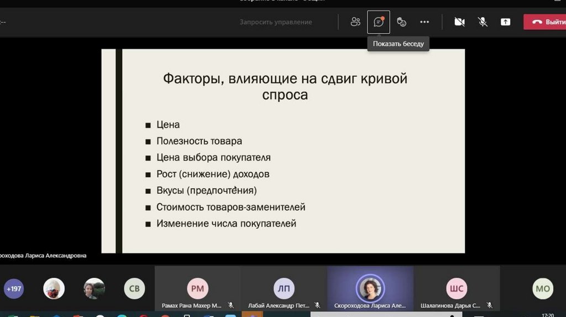Click slide bullet Стоимость товаров-заменителей

[x=230, y=207]
